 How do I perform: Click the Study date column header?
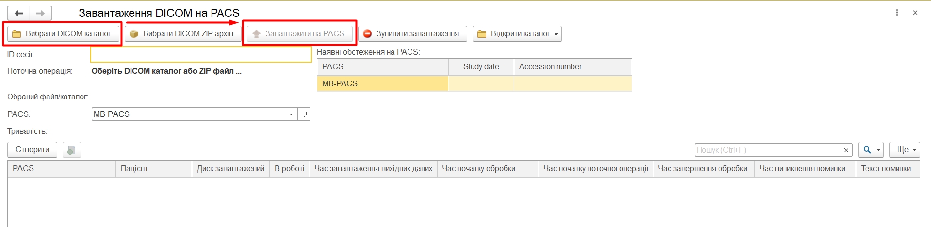481,67
